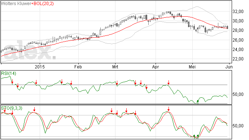
Task: Select the +BOL(20;2) indicator label
Action: (x=42, y=4)
